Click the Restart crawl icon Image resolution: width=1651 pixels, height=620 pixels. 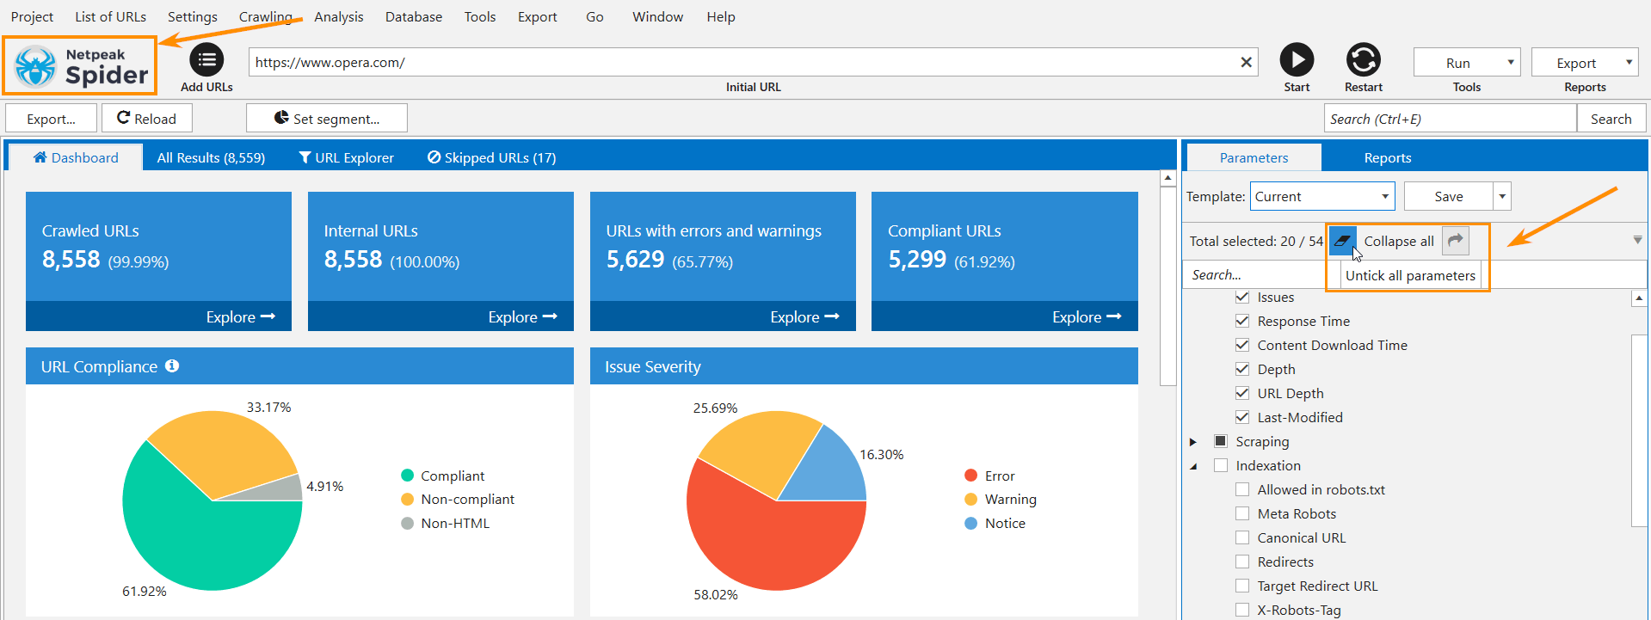click(1364, 59)
